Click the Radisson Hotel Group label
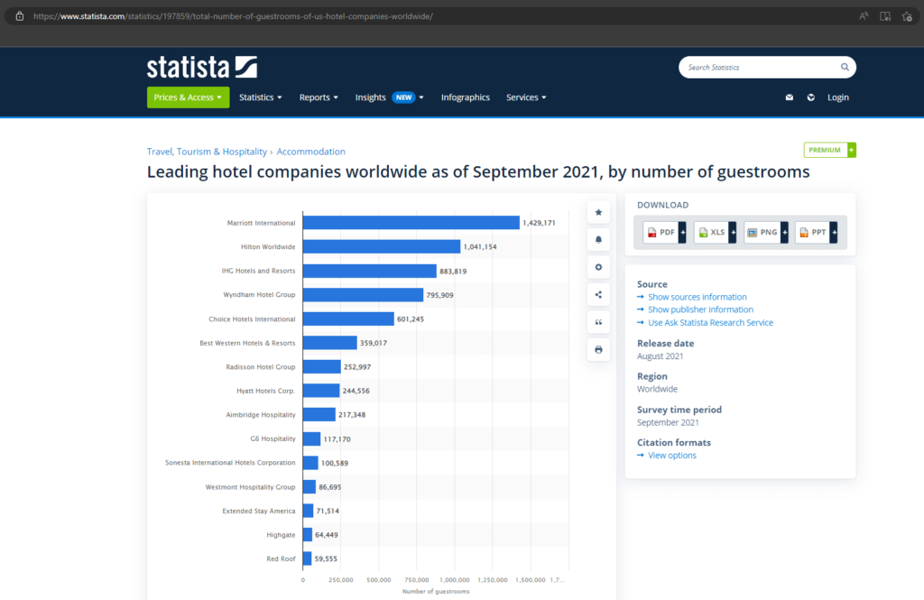The height and width of the screenshot is (600, 924). 261,366
